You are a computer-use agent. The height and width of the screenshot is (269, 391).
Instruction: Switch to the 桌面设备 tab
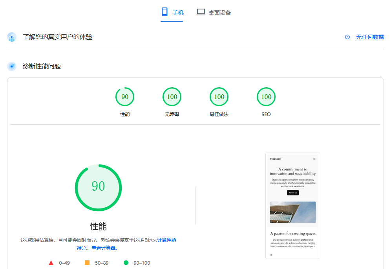point(214,13)
